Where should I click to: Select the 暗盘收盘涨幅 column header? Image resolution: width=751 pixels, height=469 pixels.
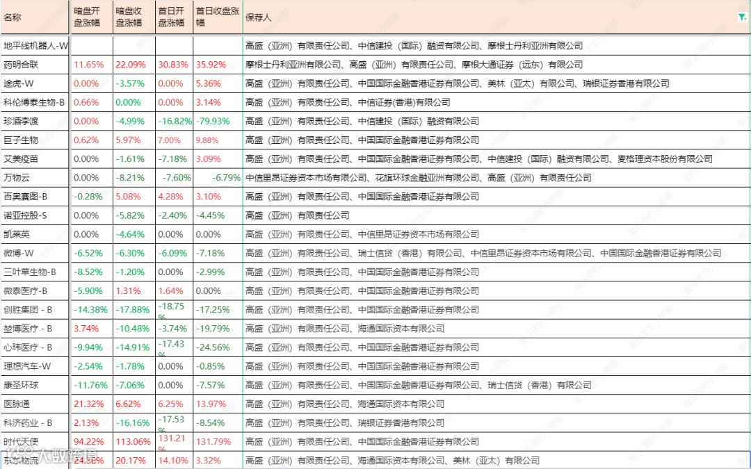pyautogui.click(x=134, y=17)
